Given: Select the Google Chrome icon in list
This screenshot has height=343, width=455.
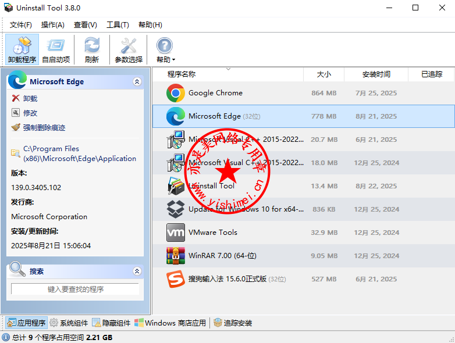Looking at the screenshot, I should pos(176,93).
